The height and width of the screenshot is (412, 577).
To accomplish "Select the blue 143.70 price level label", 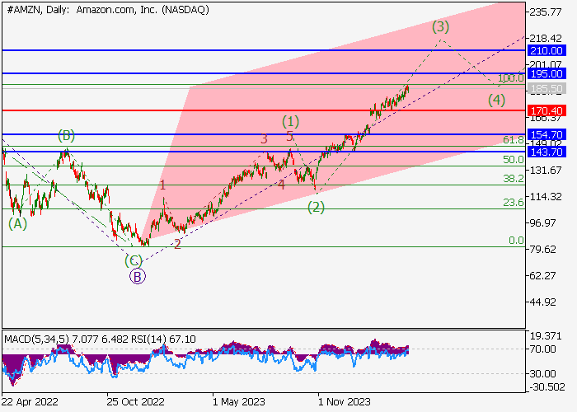I will coord(547,152).
